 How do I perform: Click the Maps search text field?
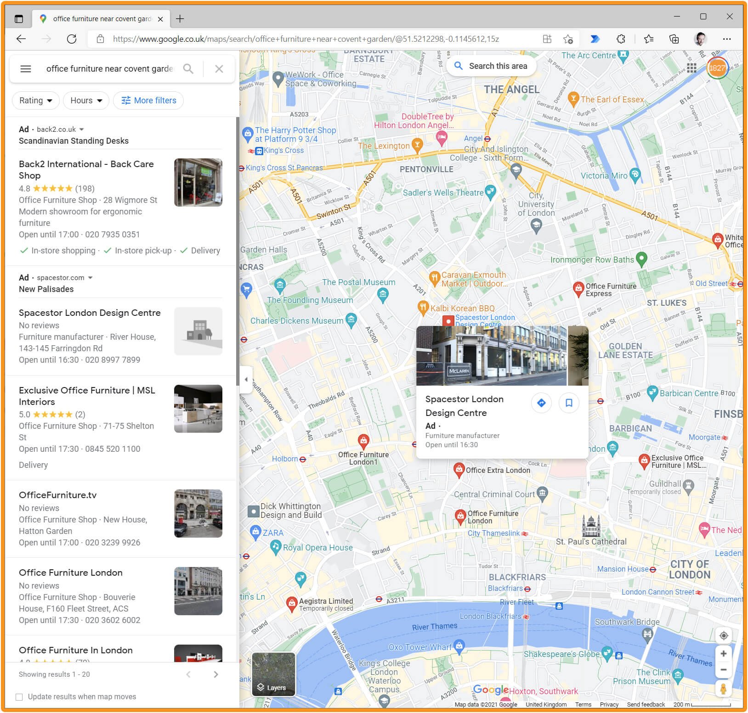[109, 69]
